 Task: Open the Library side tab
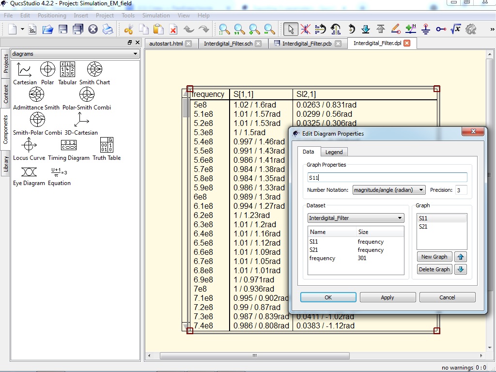(5, 164)
